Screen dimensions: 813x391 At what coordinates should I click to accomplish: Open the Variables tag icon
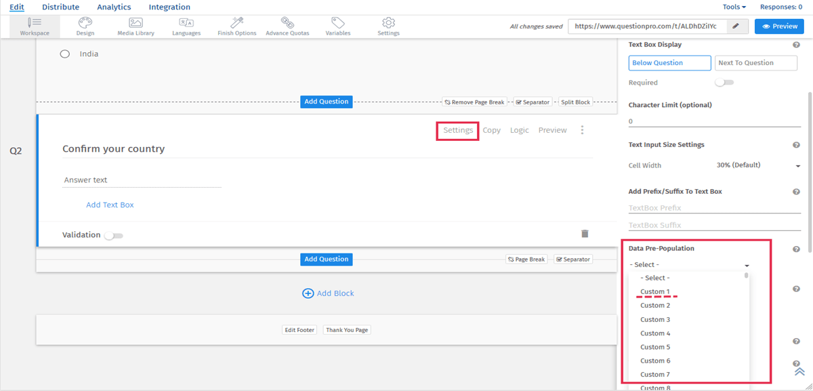tap(337, 26)
